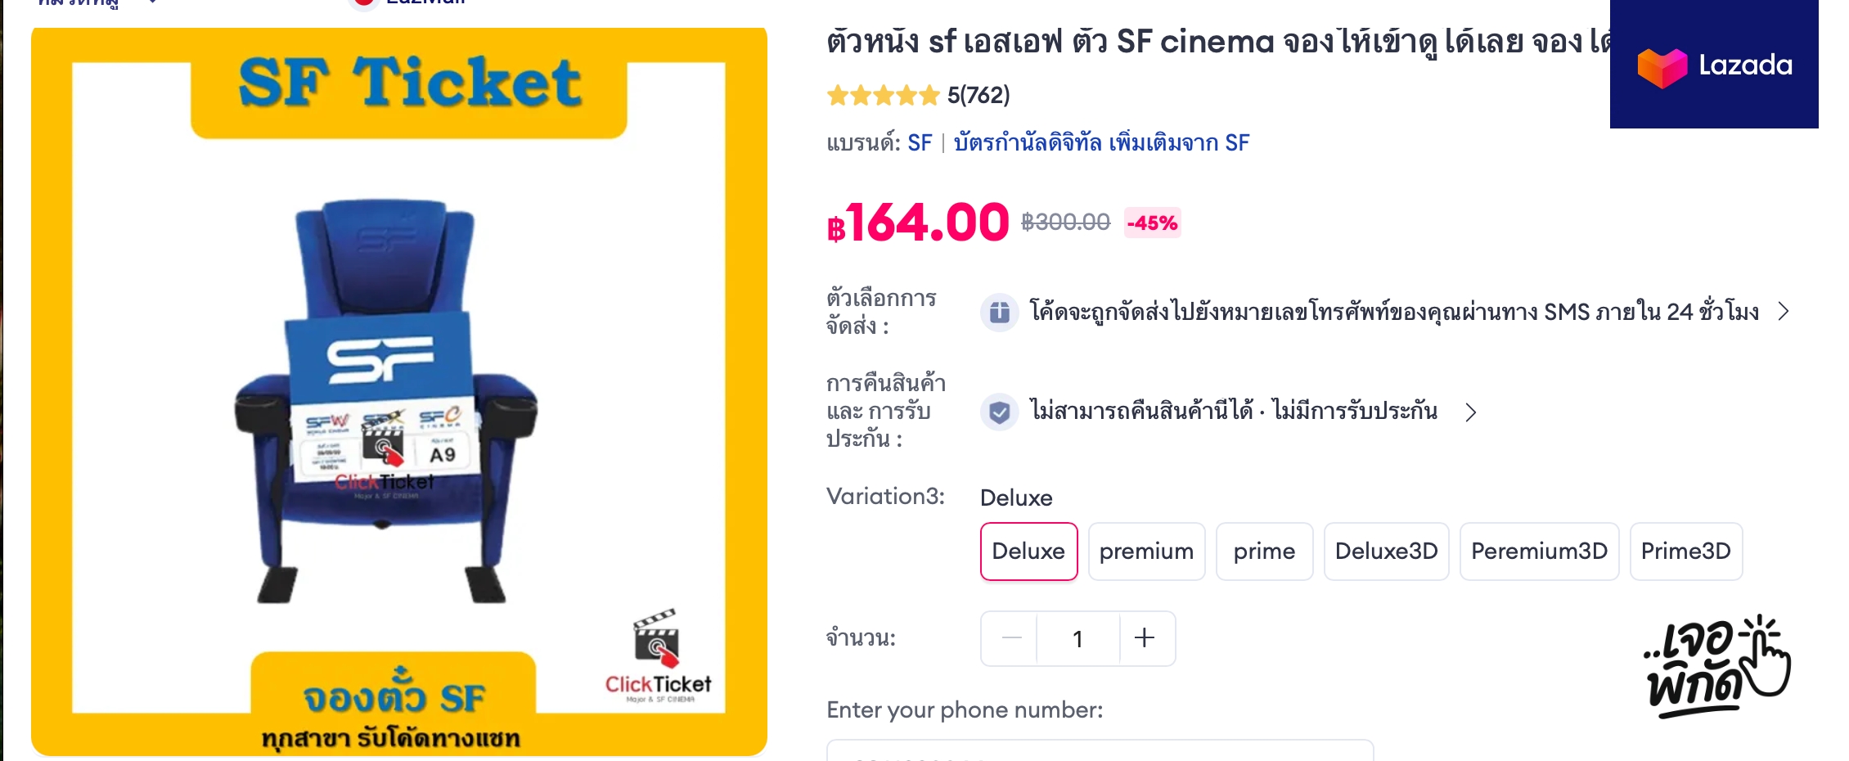Click the Lazada logo badge
Viewport: 1849px width, 761px height.
point(1713,65)
